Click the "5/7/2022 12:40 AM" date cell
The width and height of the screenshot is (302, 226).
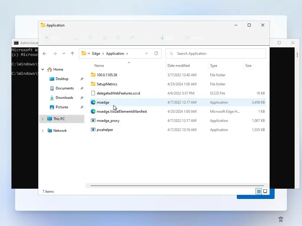(x=182, y=75)
